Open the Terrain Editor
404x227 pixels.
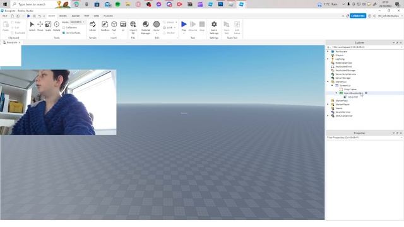pyautogui.click(x=93, y=26)
